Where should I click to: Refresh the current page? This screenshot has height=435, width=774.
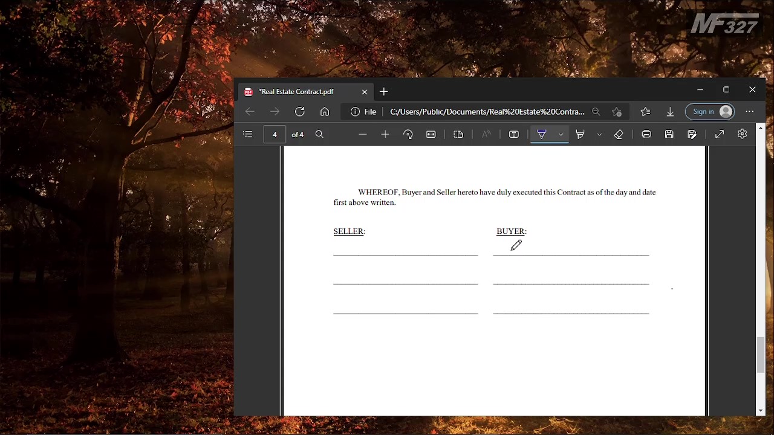click(300, 112)
